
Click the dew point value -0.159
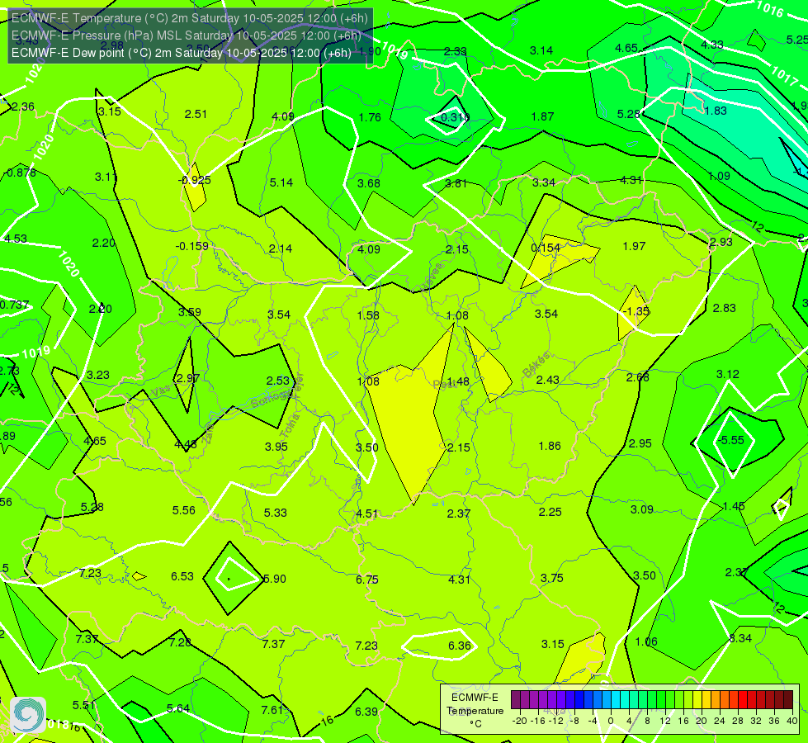pyautogui.click(x=192, y=246)
